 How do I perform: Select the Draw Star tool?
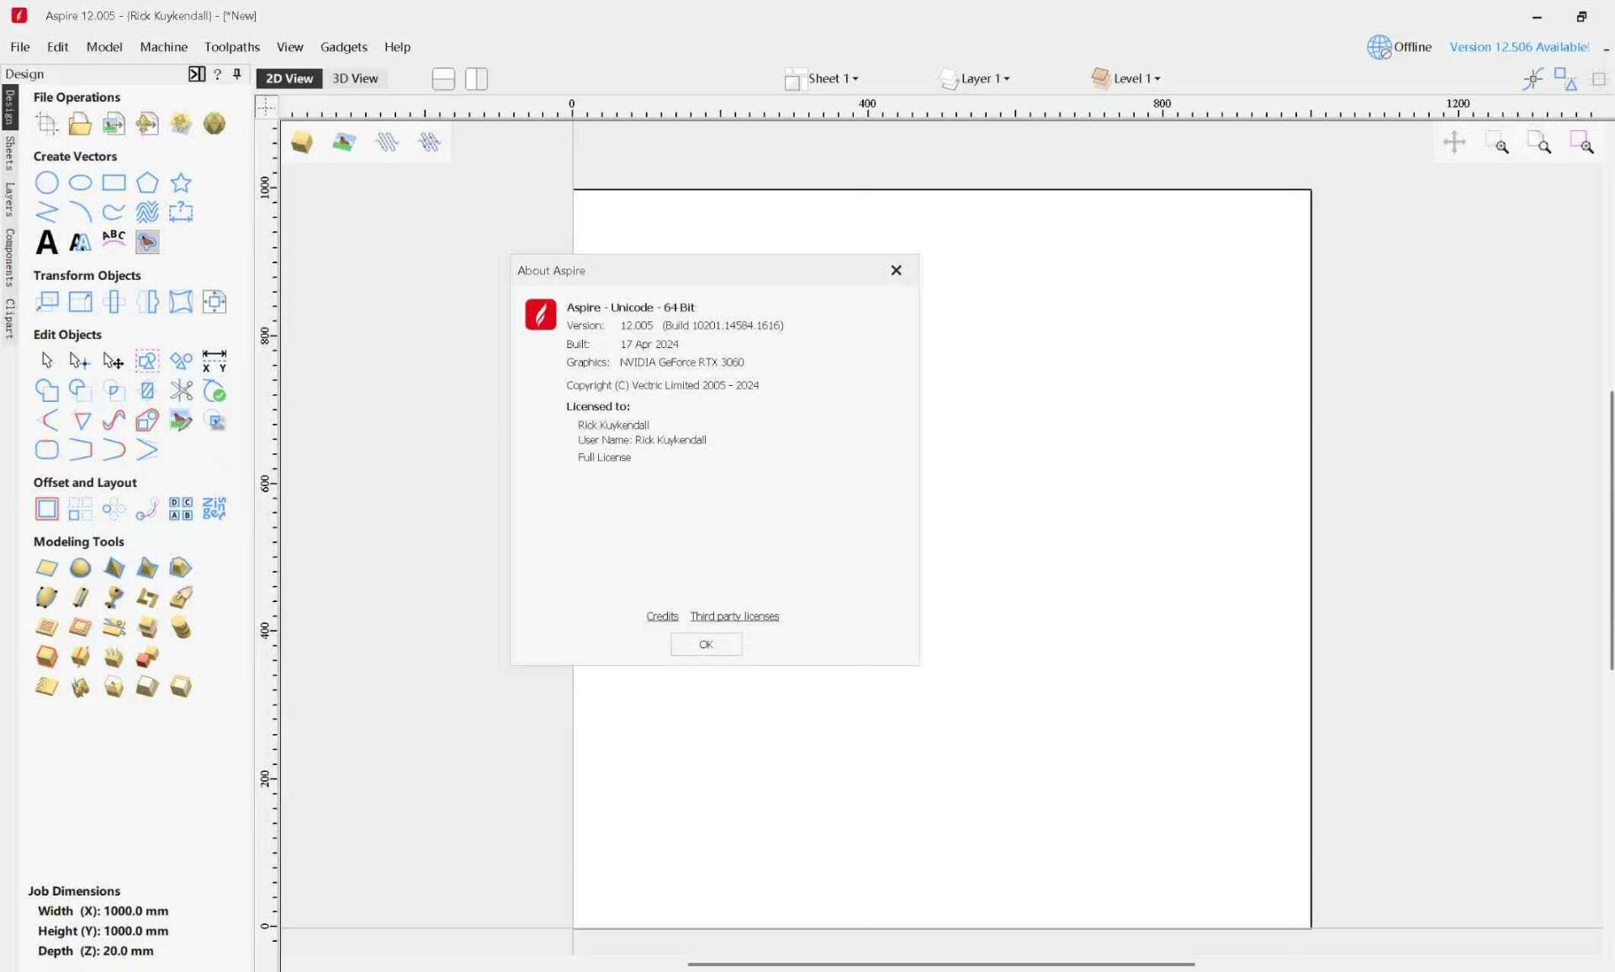pyautogui.click(x=181, y=182)
